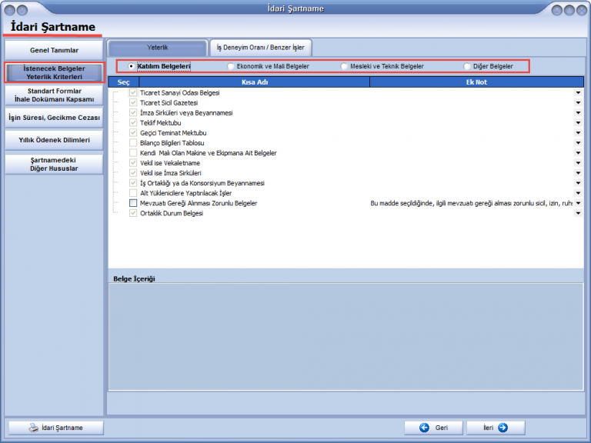Open the Yıllık Ödenek Dilimleri section
The width and height of the screenshot is (591, 443).
[x=54, y=140]
